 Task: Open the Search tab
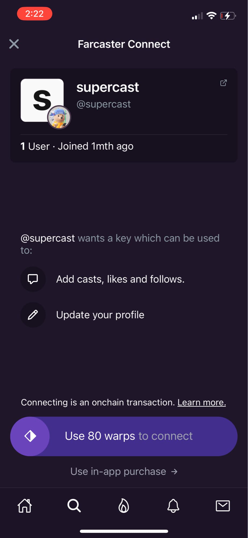click(x=74, y=506)
